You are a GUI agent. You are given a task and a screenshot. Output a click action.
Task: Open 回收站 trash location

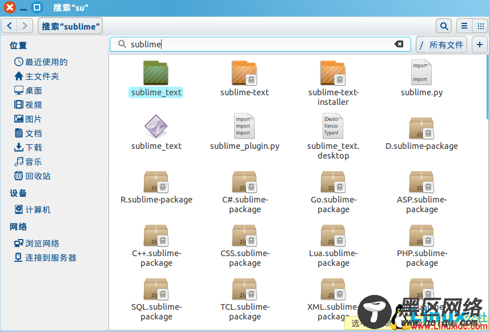coord(33,176)
